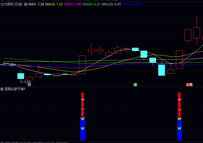This screenshot has width=203, height=143.
Task: Click the MA120: 6.45 label
Action: [x=111, y=4]
